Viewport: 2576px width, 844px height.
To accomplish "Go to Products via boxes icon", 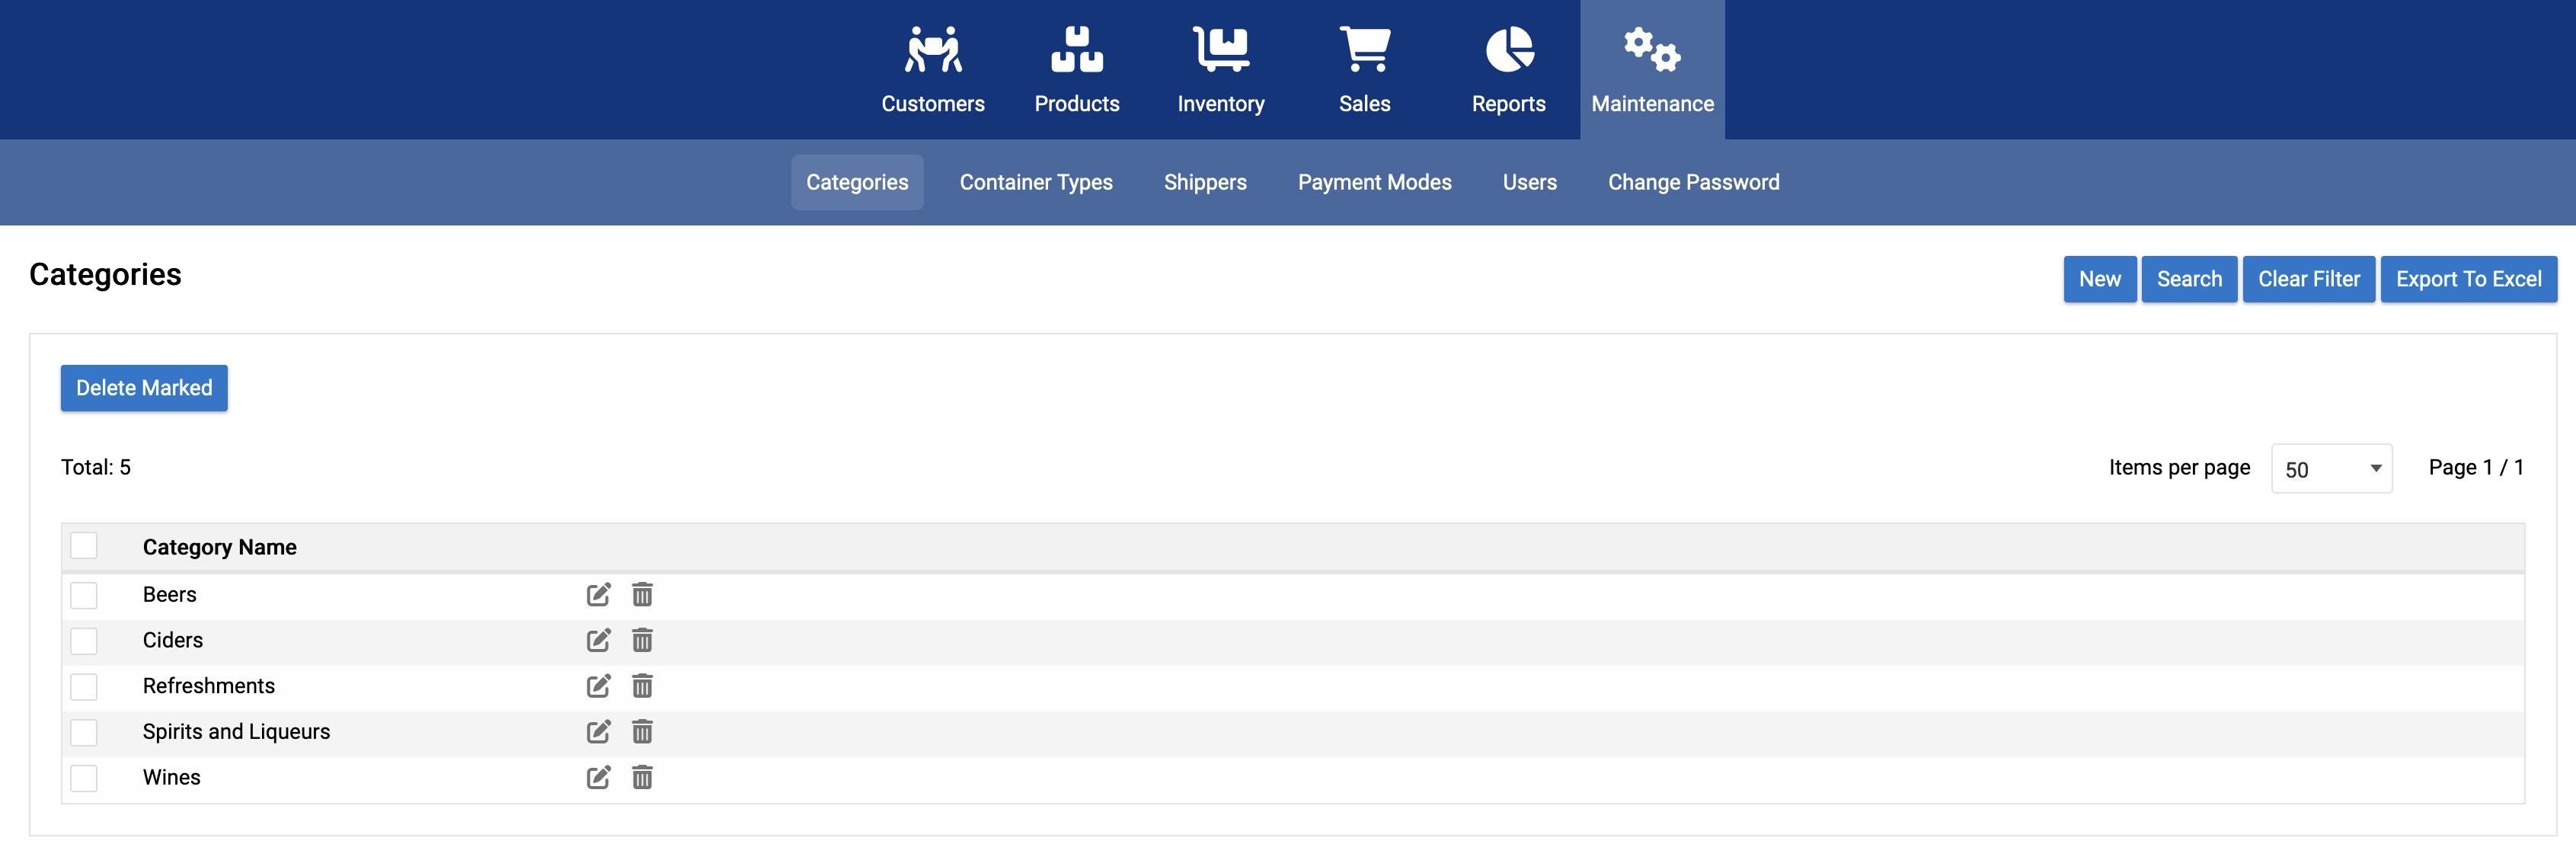I will pyautogui.click(x=1076, y=50).
